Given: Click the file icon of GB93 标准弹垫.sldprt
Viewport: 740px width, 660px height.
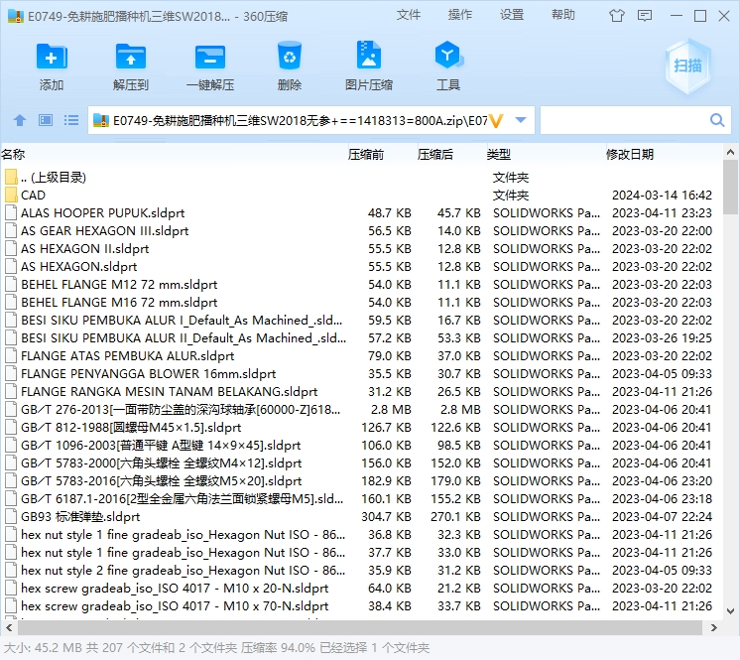Looking at the screenshot, I should [x=11, y=516].
